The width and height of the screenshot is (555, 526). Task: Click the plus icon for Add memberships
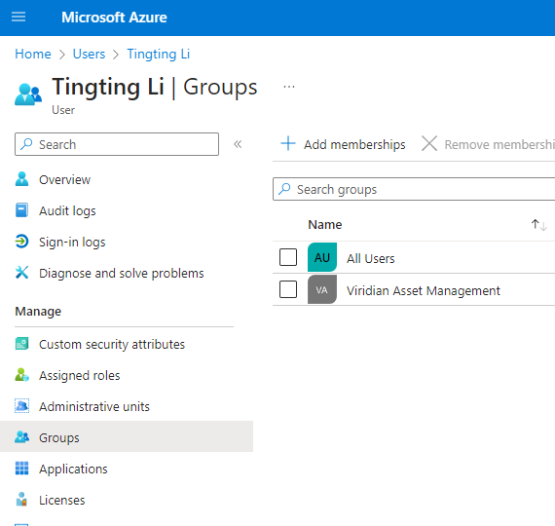tap(288, 144)
